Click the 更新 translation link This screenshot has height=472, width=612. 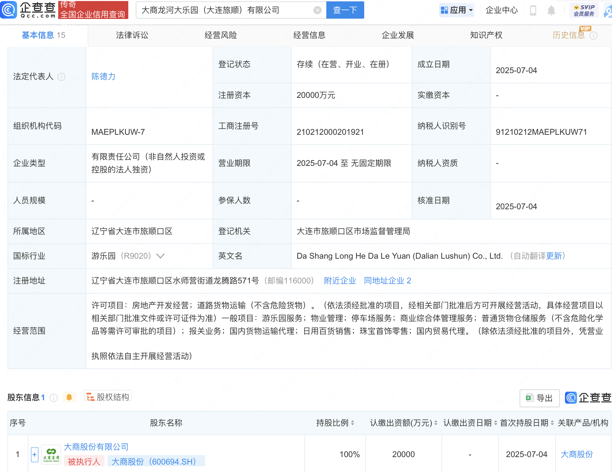click(x=554, y=256)
